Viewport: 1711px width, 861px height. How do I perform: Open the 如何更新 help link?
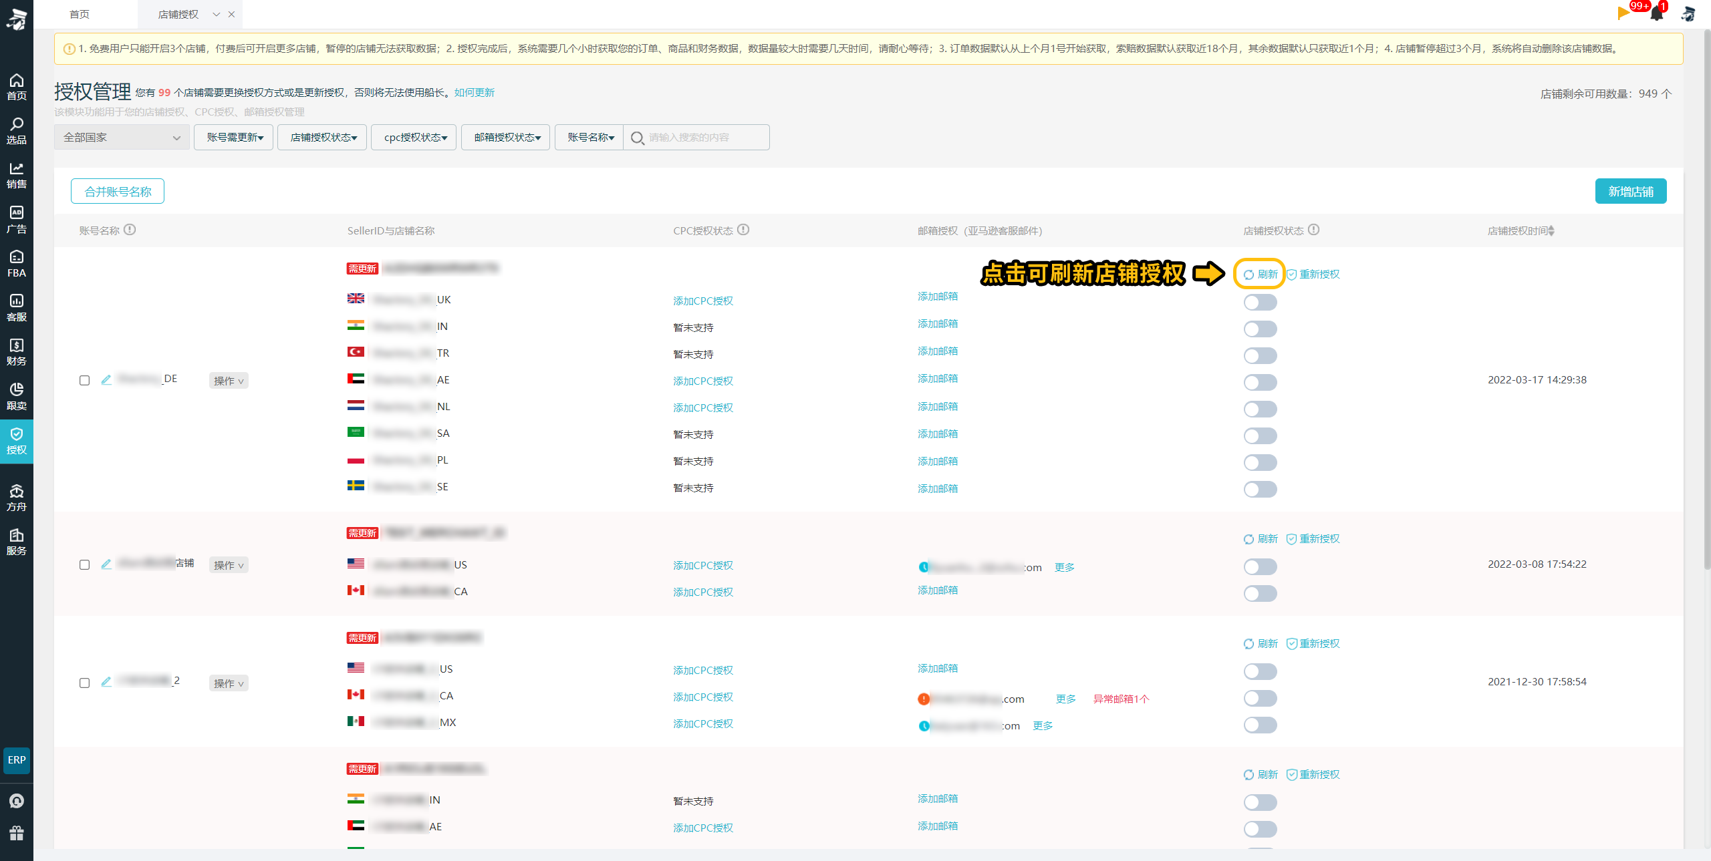(474, 92)
